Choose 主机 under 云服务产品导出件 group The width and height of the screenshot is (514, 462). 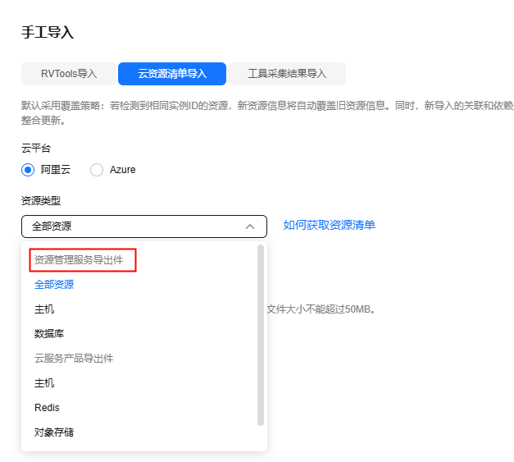pyautogui.click(x=44, y=383)
